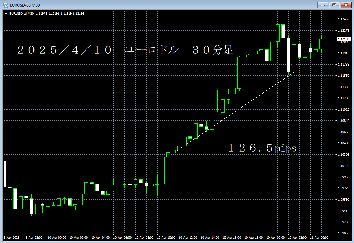Click the 1.09590 price scale label
The width and height of the screenshot is (354, 243).
pos(343,200)
